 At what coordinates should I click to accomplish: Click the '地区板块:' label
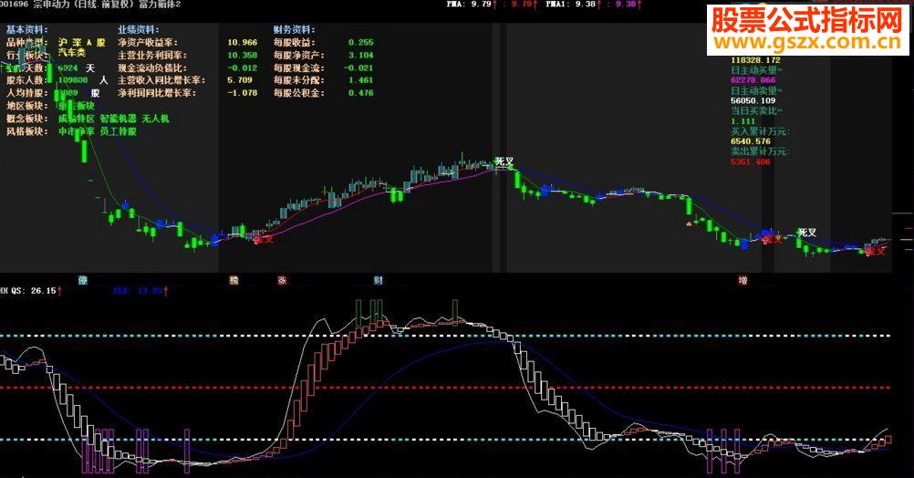tap(27, 106)
